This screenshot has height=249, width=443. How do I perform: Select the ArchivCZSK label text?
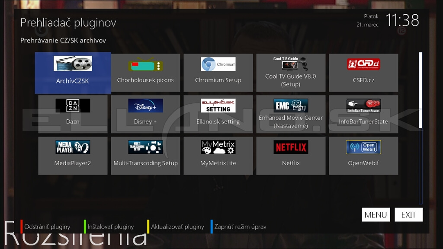(73, 81)
